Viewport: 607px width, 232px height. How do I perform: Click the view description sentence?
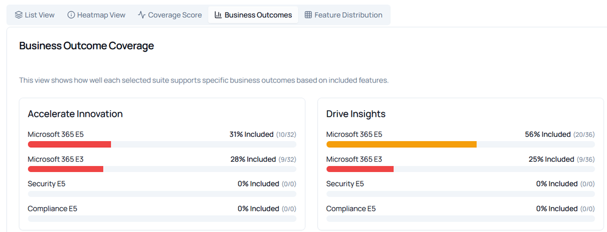point(204,81)
